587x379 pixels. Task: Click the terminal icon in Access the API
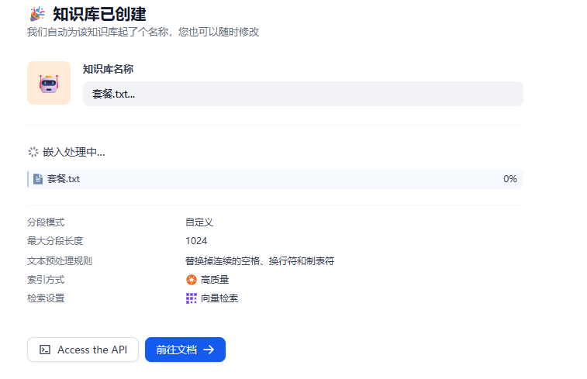46,350
